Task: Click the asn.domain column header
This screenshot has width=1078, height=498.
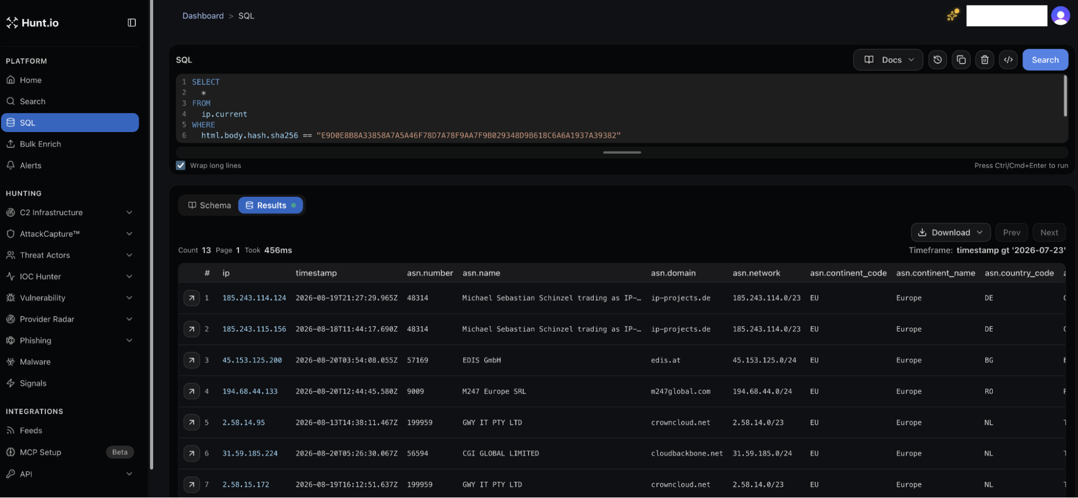Action: (673, 273)
